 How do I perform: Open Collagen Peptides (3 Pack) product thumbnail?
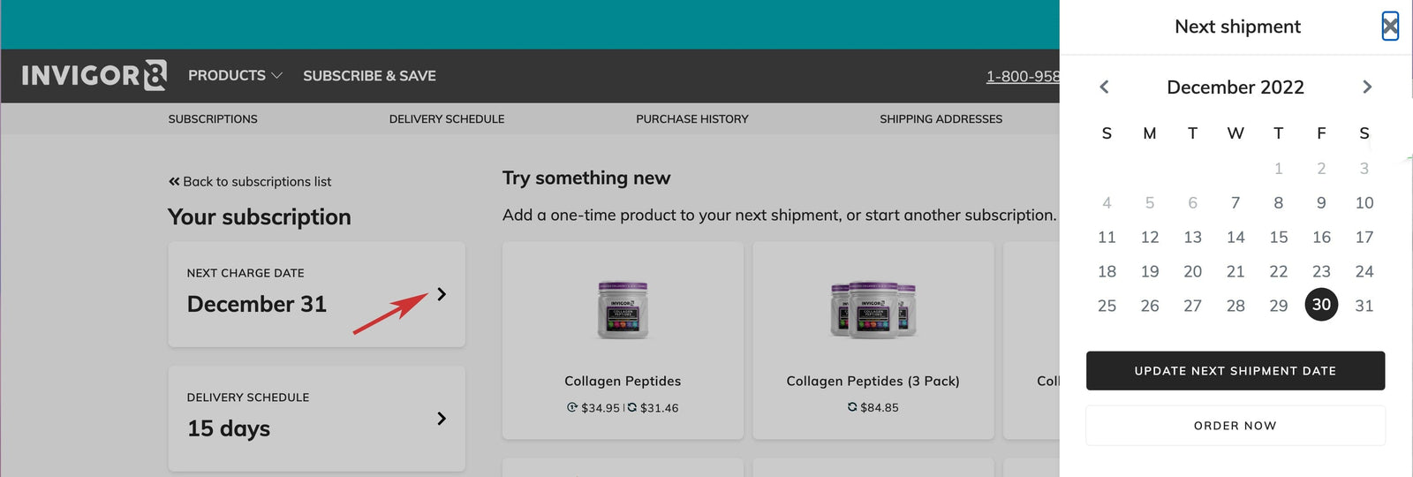click(873, 311)
